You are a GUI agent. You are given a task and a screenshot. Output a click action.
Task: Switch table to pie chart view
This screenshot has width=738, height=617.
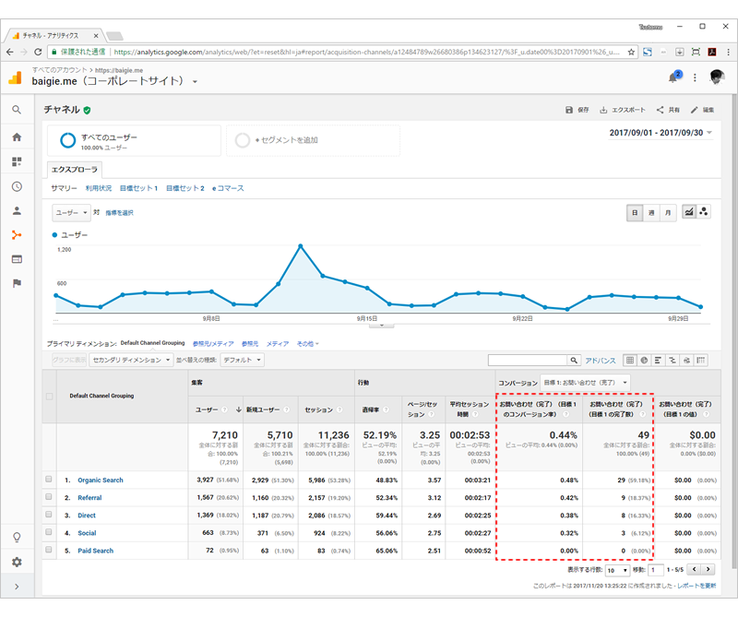coord(644,361)
